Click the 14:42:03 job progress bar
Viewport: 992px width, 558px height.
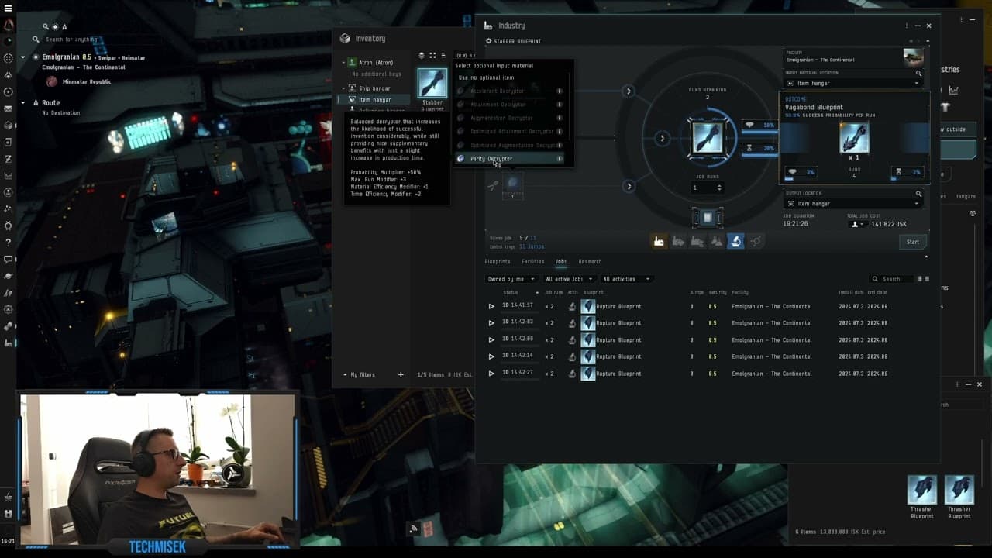(519, 329)
